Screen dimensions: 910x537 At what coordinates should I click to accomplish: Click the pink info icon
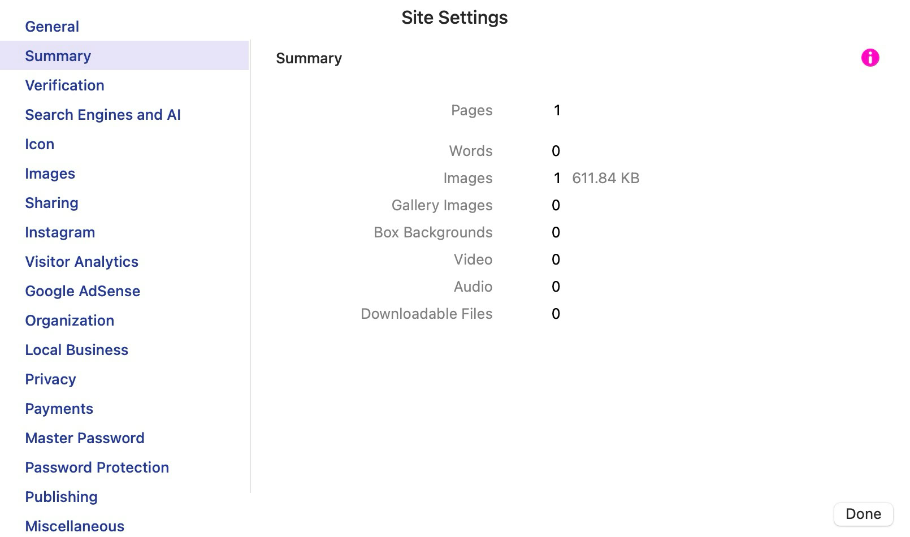pyautogui.click(x=870, y=58)
